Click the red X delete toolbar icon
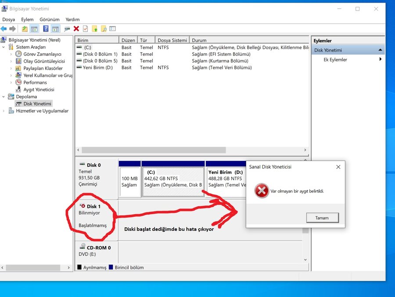This screenshot has height=297, width=395. point(76,29)
